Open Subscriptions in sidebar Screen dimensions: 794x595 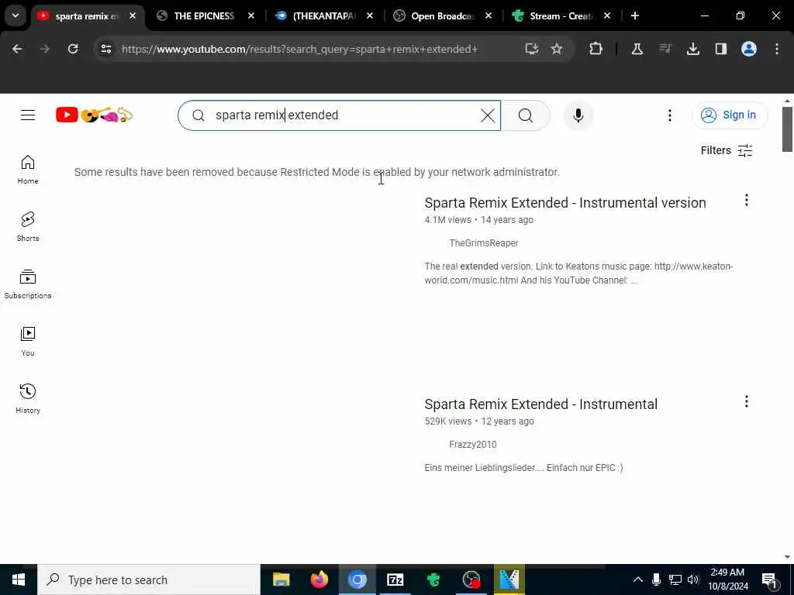click(28, 284)
